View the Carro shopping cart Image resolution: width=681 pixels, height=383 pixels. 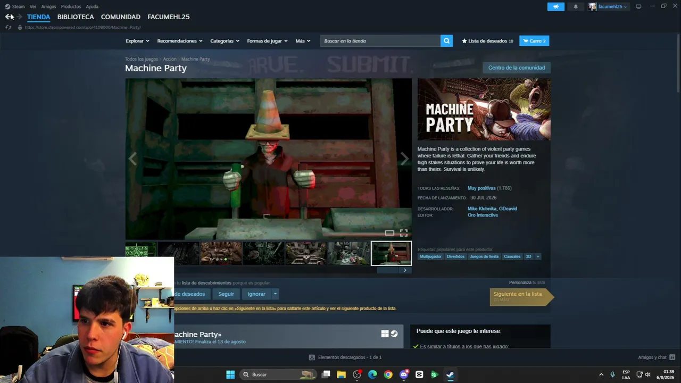point(534,41)
